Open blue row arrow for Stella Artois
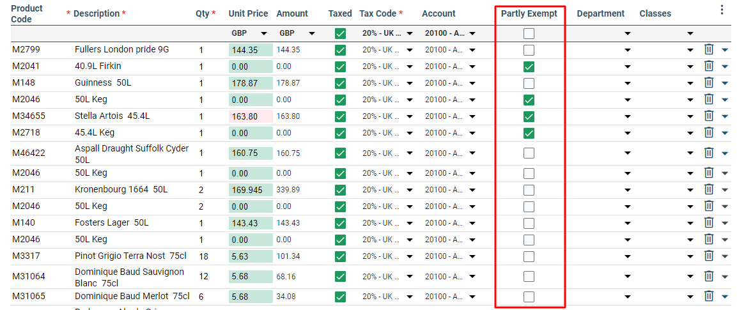This screenshot has height=310, width=737. point(724,116)
